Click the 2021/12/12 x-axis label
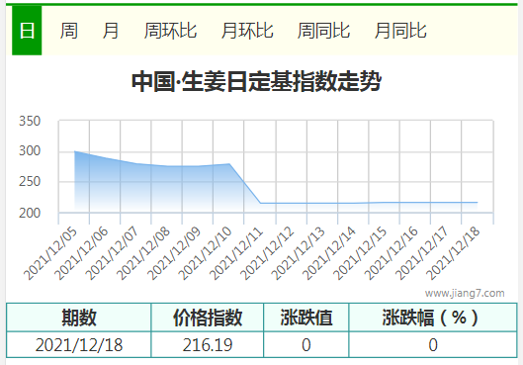 [268, 254]
